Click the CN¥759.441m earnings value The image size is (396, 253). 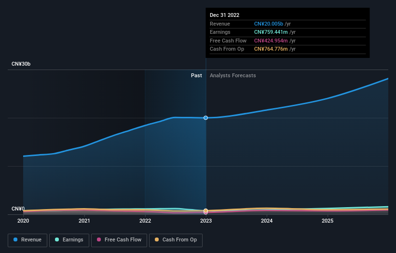click(271, 32)
